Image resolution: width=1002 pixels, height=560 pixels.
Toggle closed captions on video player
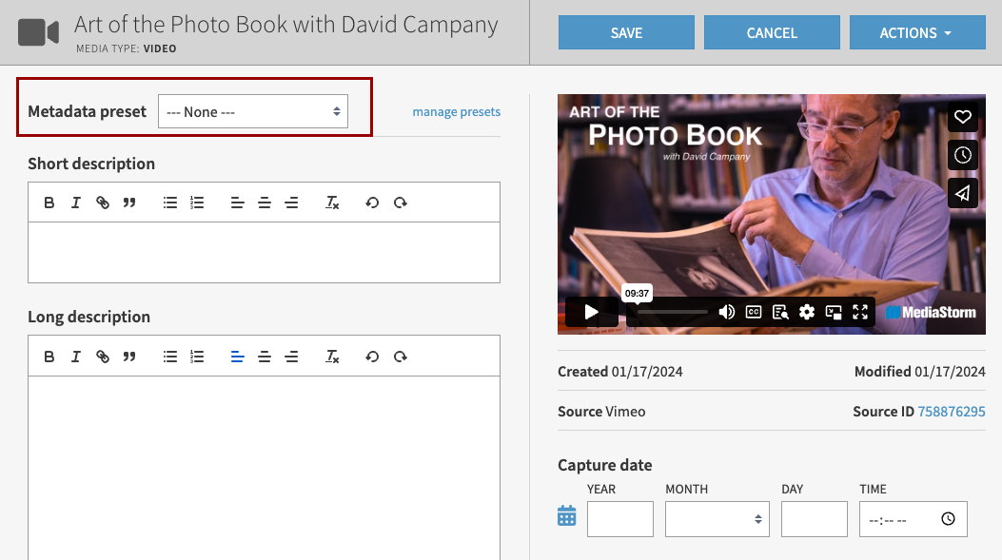click(x=754, y=312)
